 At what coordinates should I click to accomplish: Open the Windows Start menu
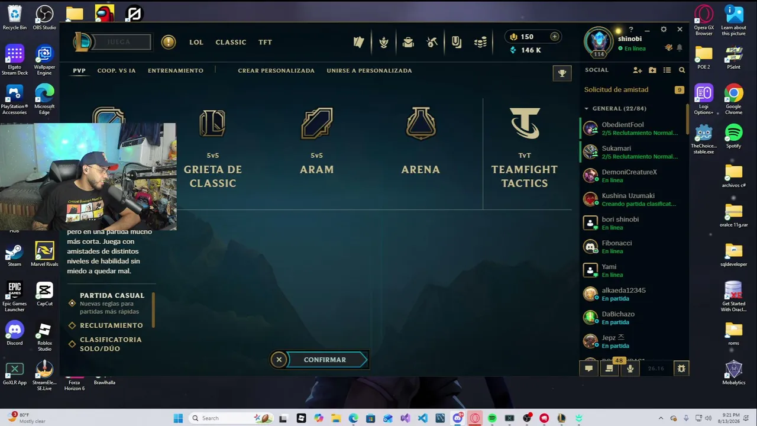click(x=178, y=418)
